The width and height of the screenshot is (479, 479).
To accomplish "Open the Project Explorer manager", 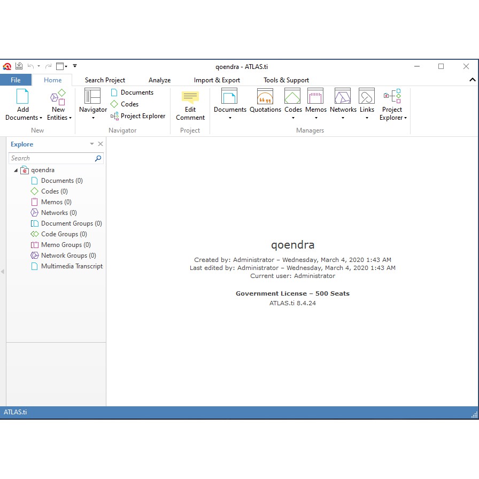I will (x=392, y=104).
